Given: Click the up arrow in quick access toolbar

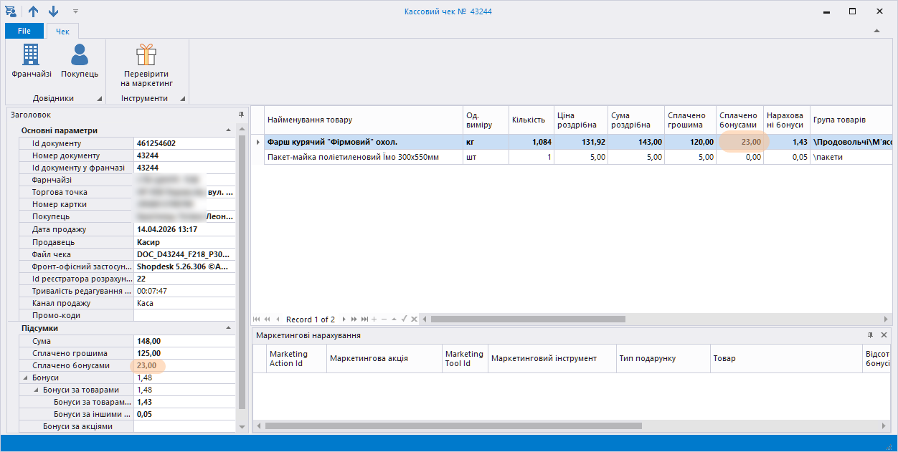Looking at the screenshot, I should click(33, 11).
